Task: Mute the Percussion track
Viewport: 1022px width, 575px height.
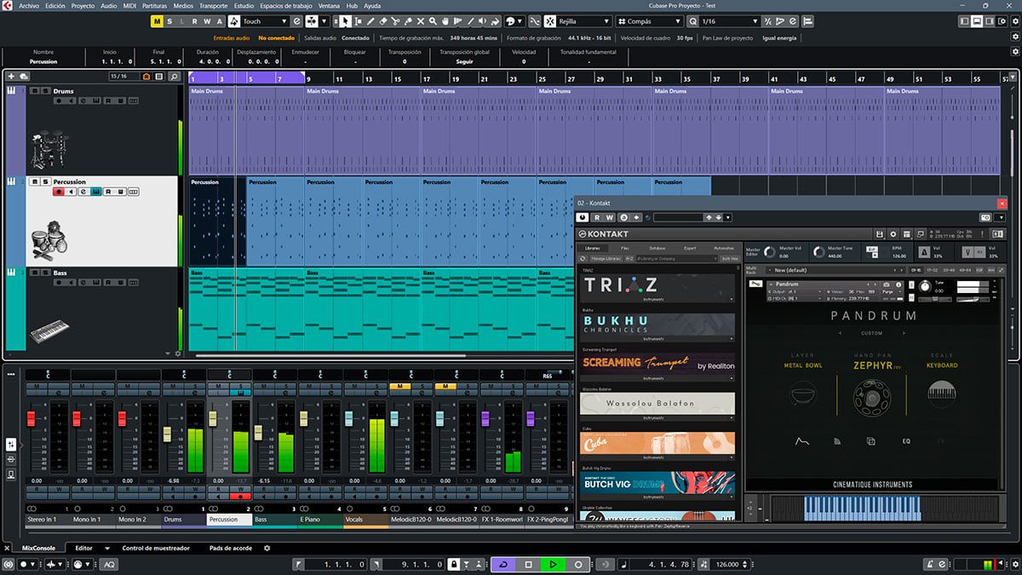Action: coord(34,181)
